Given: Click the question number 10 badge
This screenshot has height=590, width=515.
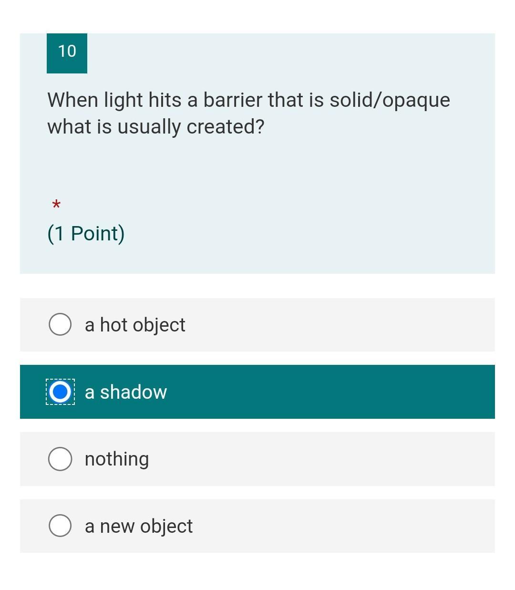Looking at the screenshot, I should tap(67, 53).
